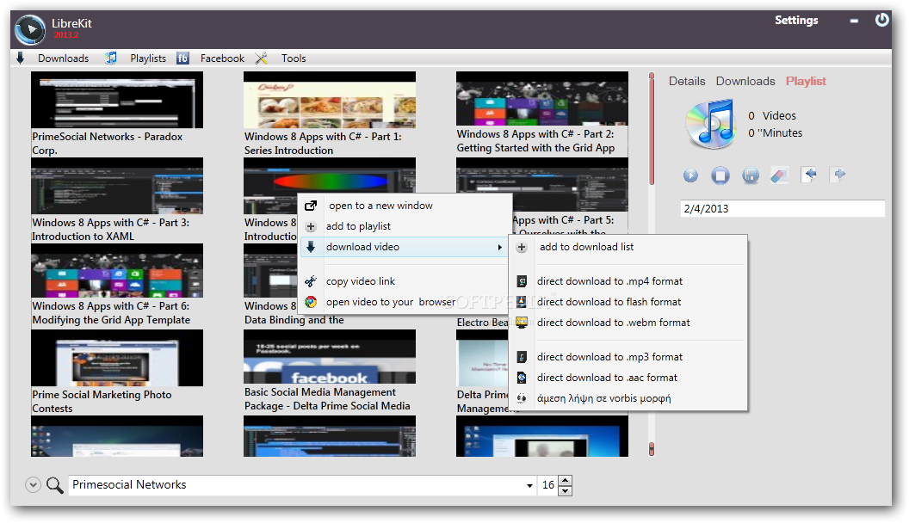
Task: Open Settings
Action: [796, 21]
